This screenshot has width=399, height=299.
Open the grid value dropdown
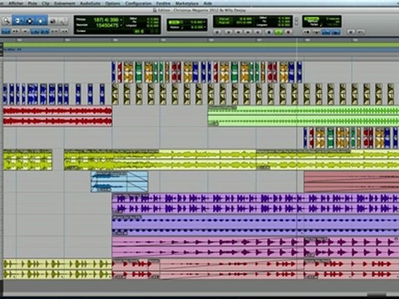(x=204, y=22)
